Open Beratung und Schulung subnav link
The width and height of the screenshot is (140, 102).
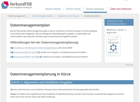pos(68,16)
